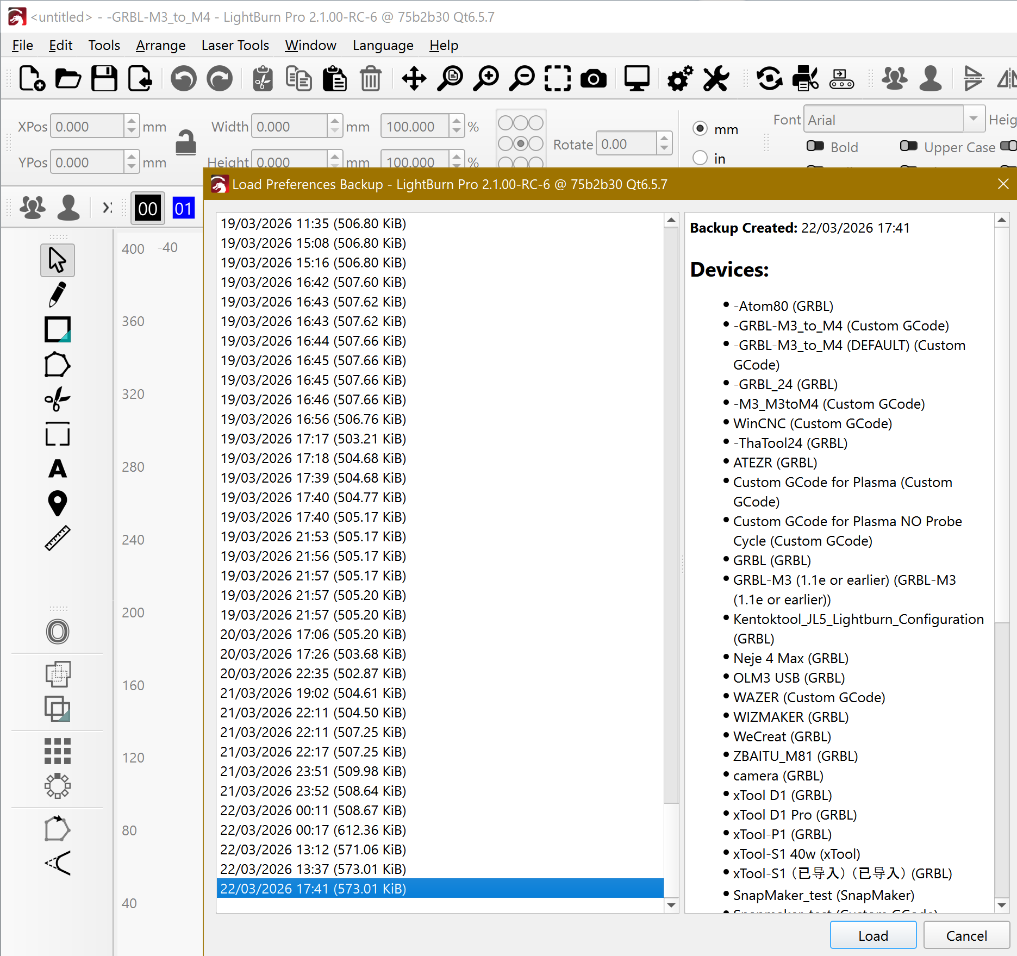The width and height of the screenshot is (1017, 956).
Task: Select the Measure ruler tool
Action: point(57,538)
